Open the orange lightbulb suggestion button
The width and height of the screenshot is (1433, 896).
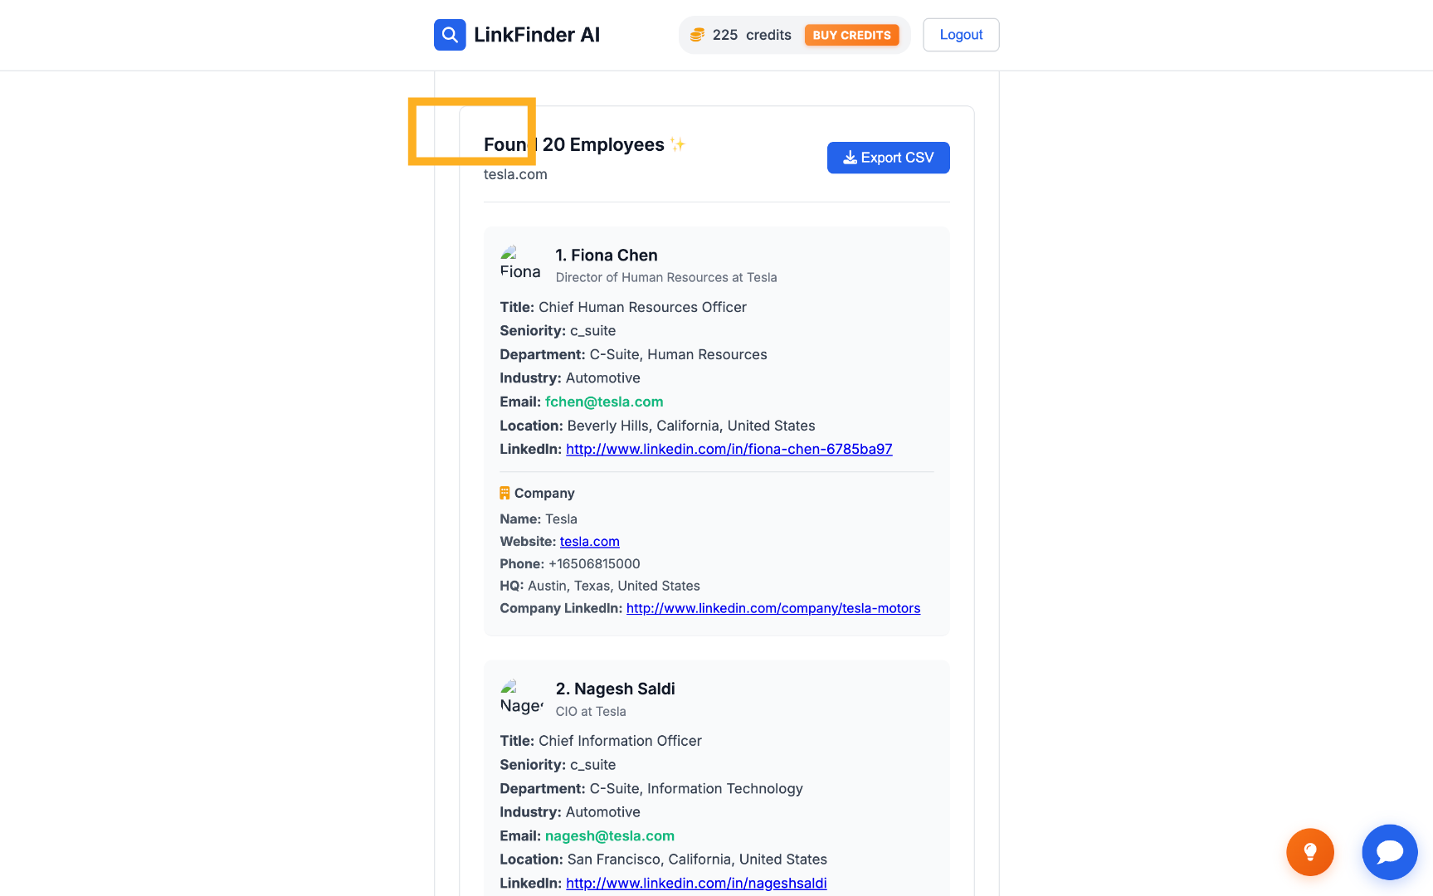1310,852
